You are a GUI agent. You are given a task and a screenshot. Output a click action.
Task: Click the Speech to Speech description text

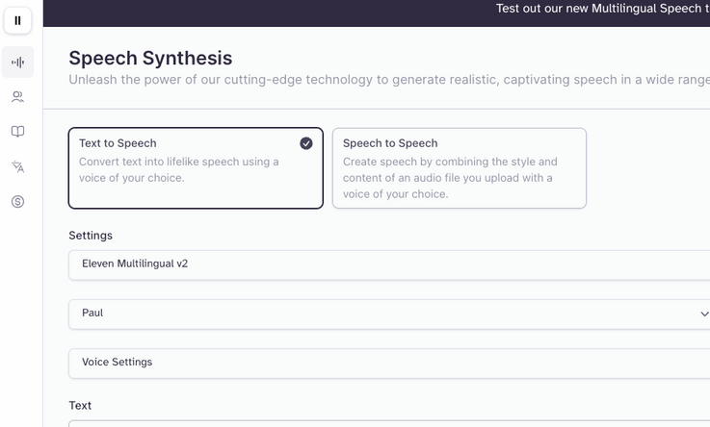[x=450, y=178]
